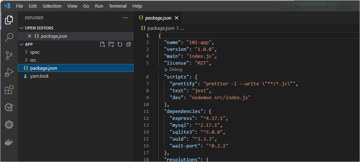Viewport: 360px width, 162px height.
Task: Open the Docker view in activity bar
Action: [9, 142]
